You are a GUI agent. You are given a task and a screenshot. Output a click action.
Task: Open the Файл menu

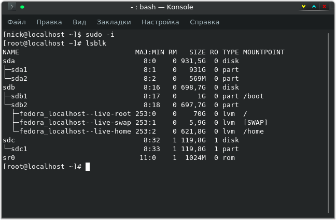(x=17, y=22)
